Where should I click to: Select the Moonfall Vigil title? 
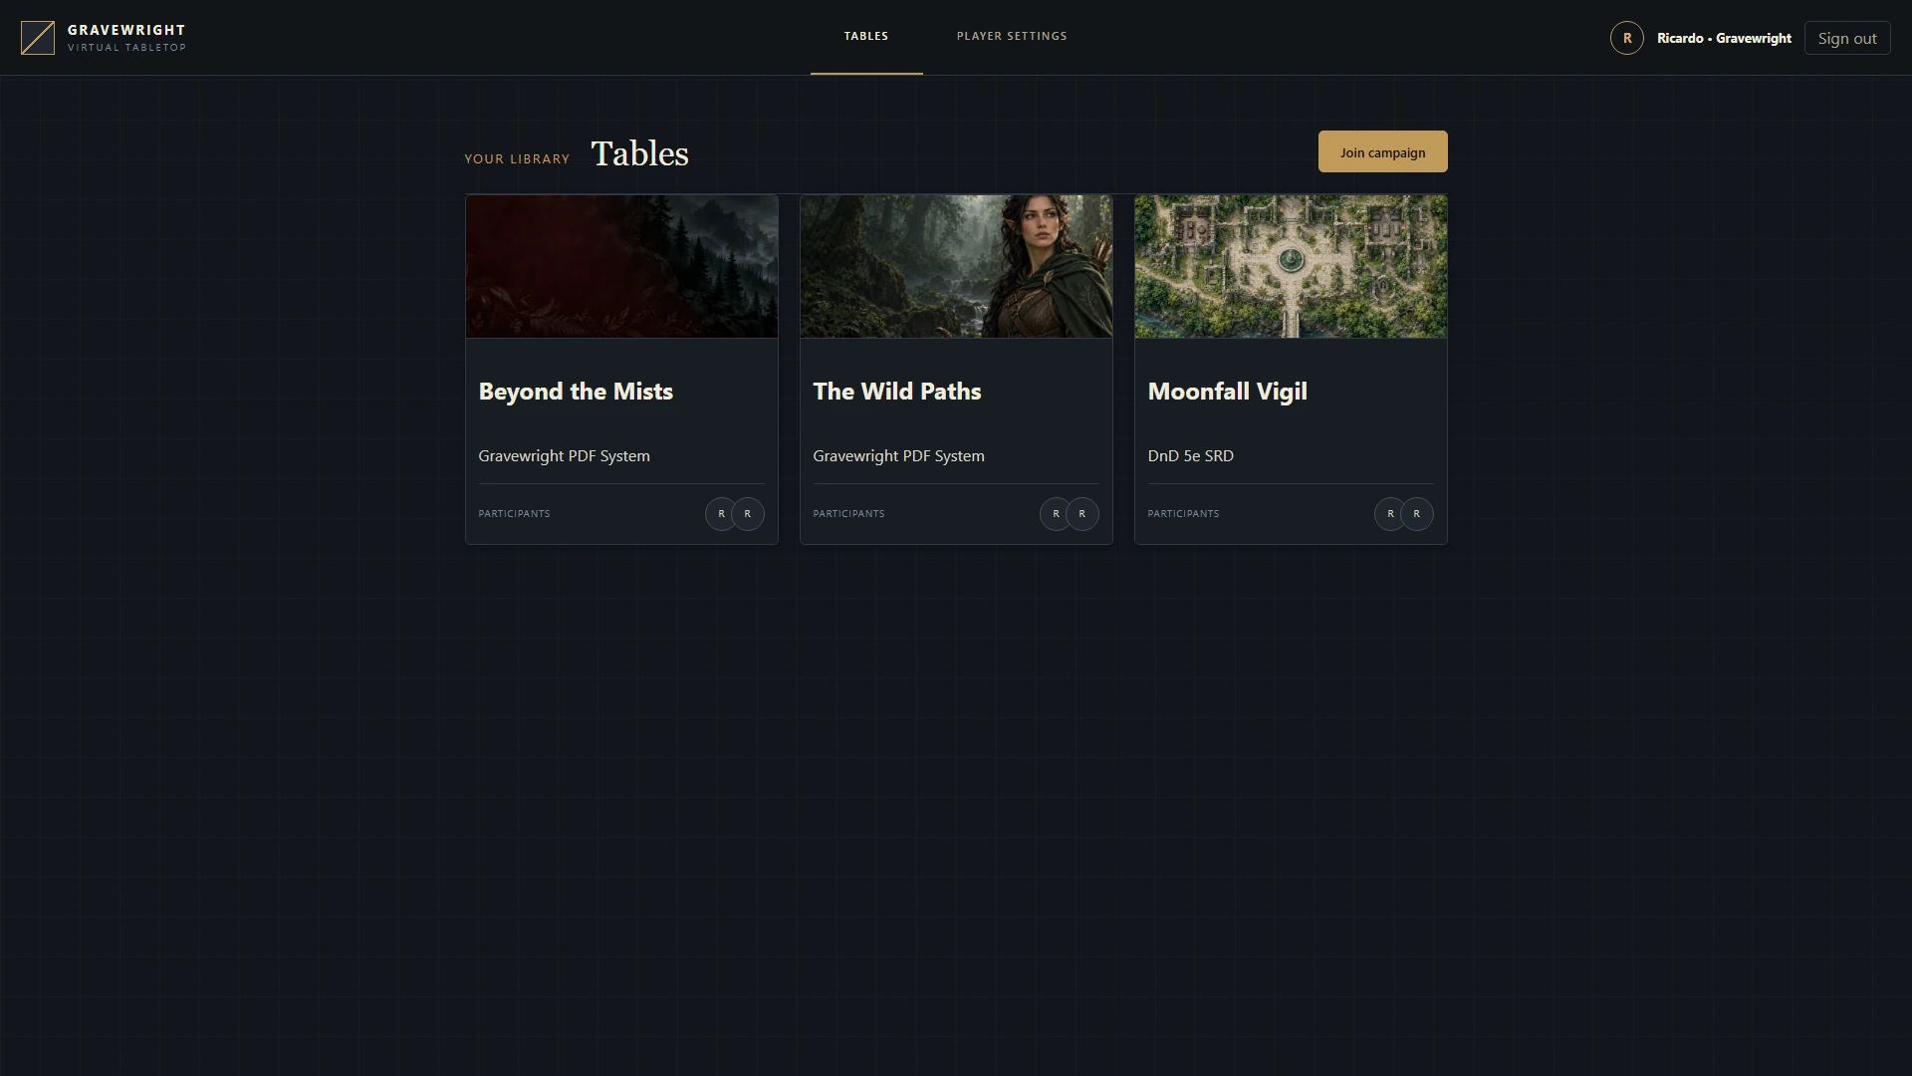coord(1228,392)
